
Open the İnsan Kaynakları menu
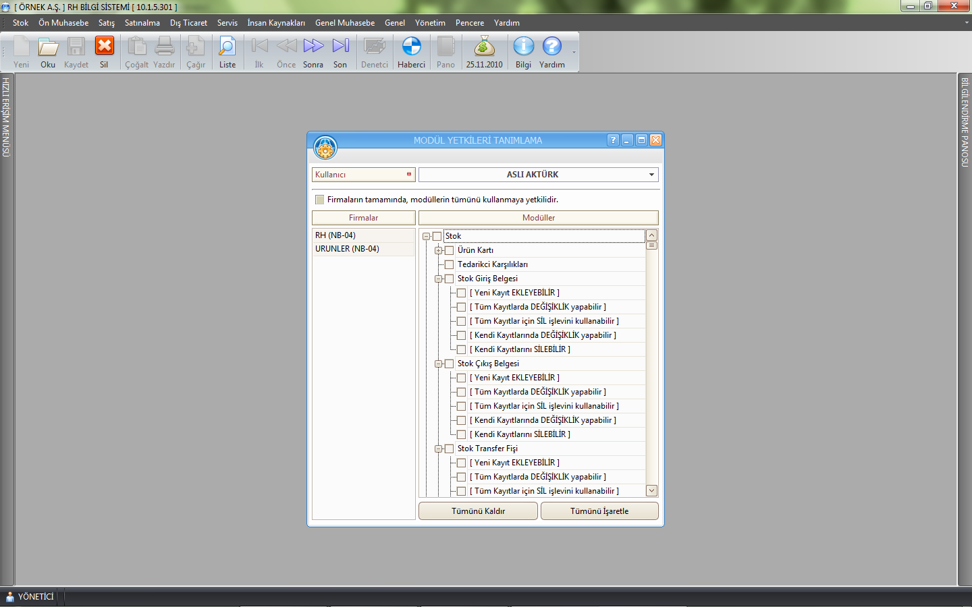276,23
